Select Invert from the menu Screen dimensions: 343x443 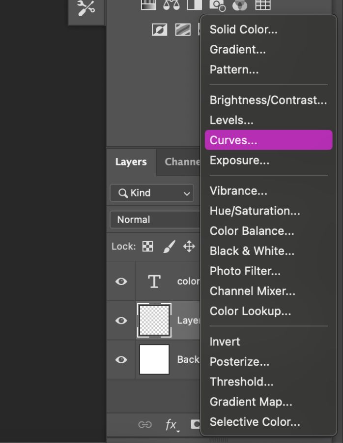(x=268, y=342)
